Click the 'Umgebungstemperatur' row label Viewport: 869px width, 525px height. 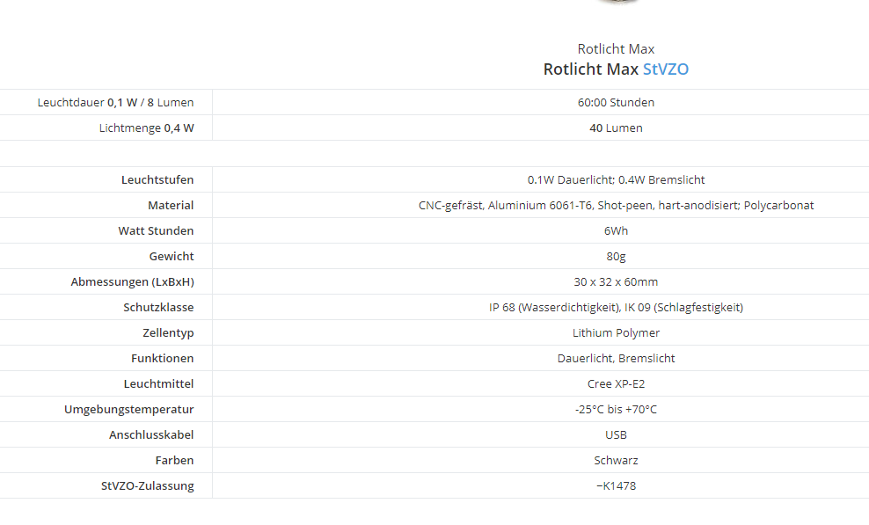coord(128,410)
